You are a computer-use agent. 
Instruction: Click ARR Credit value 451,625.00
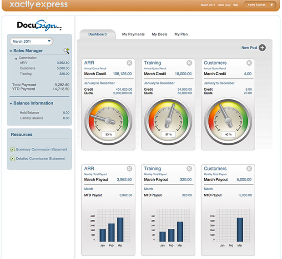(x=124, y=89)
